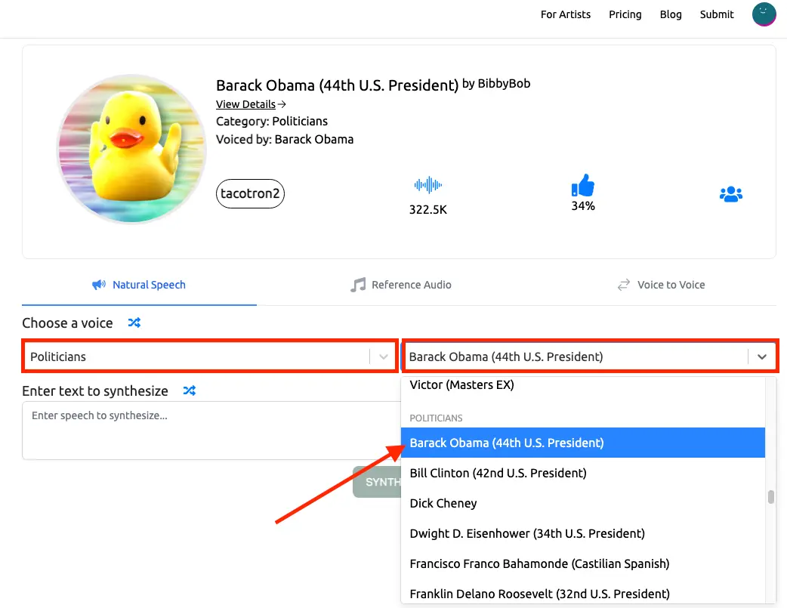Image resolution: width=787 pixels, height=608 pixels.
Task: Open the Barack Obama voice dropdown
Action: 591,356
